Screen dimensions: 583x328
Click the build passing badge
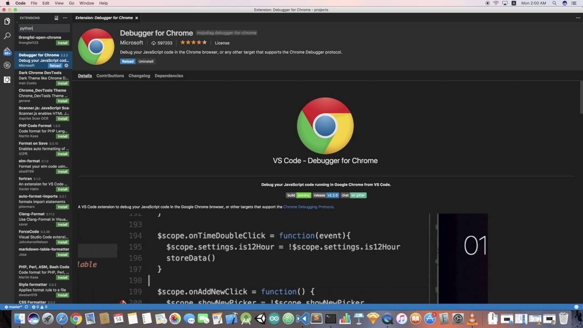tap(298, 195)
